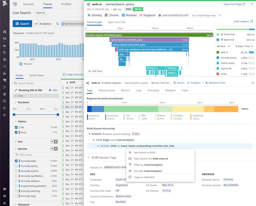Collapse the Resource facet

coord(16,204)
